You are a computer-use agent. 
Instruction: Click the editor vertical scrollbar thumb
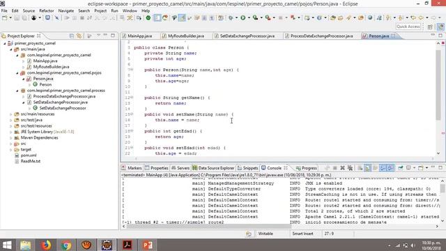coord(438,85)
